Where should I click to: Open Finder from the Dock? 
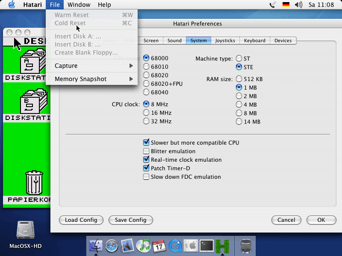[x=96, y=246]
